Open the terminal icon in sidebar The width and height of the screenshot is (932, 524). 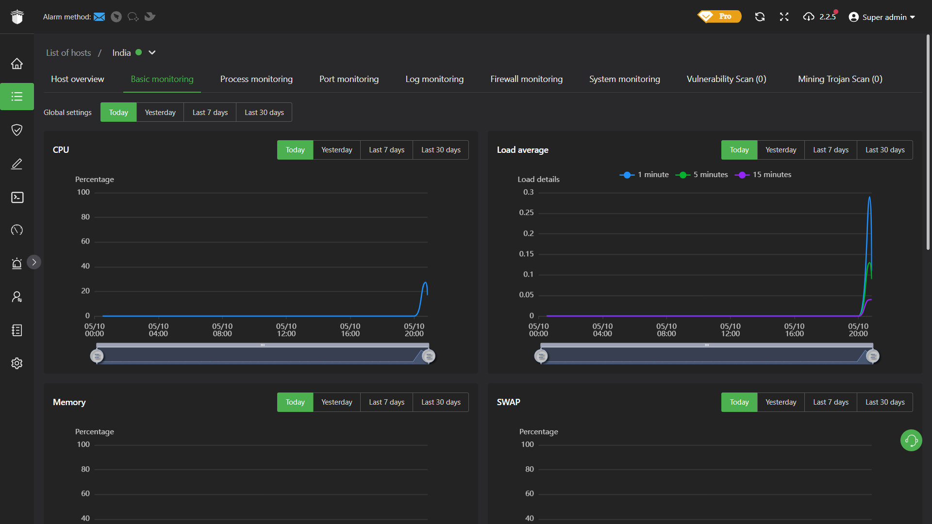point(17,197)
